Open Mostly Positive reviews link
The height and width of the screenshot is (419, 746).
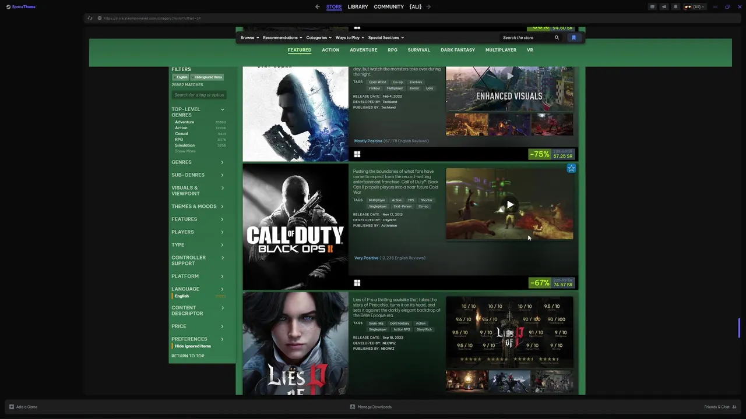[391, 141]
